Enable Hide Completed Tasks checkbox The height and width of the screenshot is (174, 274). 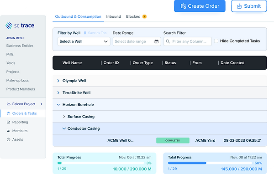point(216,41)
